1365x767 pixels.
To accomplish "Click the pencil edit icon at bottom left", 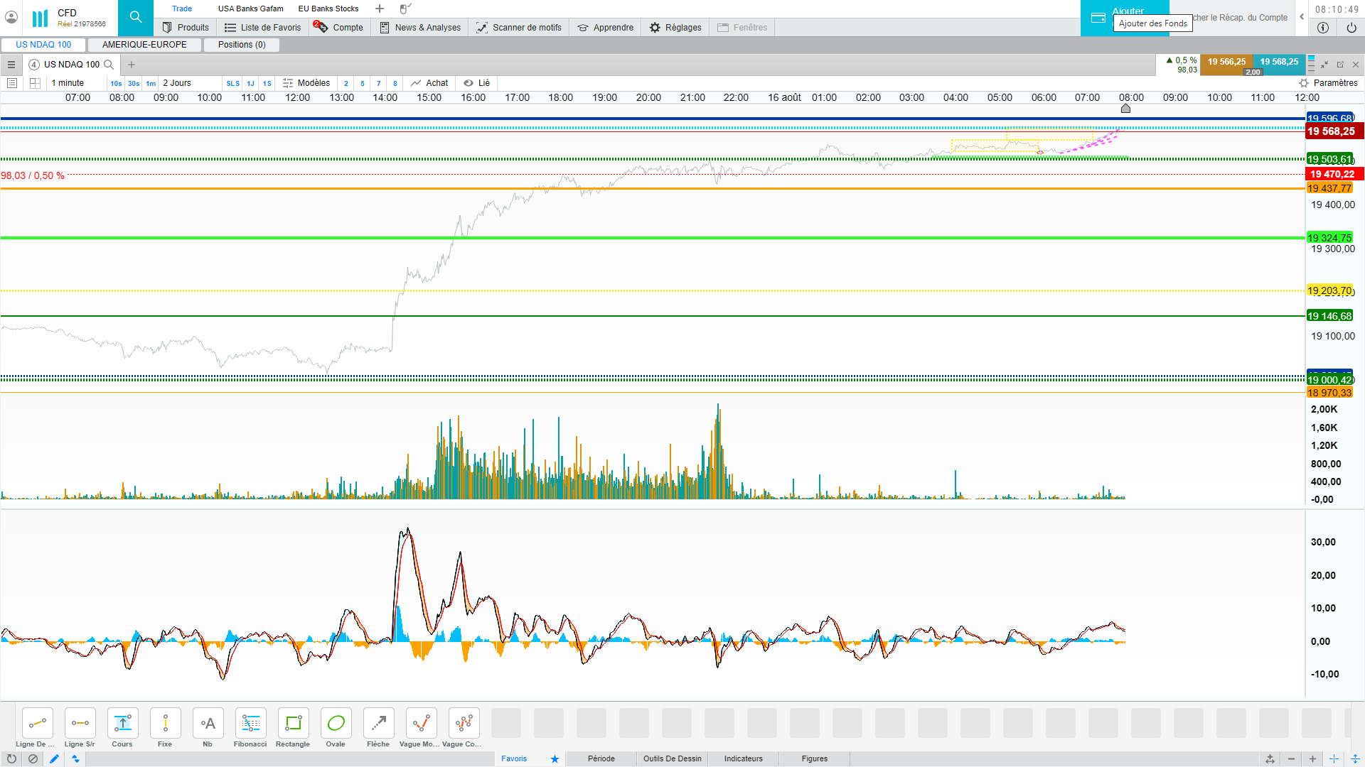I will tap(54, 758).
